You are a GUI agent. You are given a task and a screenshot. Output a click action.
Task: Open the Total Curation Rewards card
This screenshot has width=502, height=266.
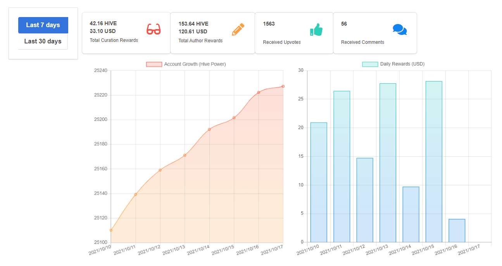(126, 33)
